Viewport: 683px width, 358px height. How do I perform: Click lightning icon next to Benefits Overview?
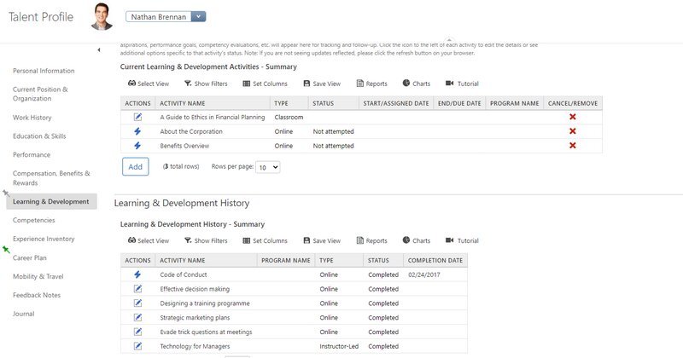[137, 146]
